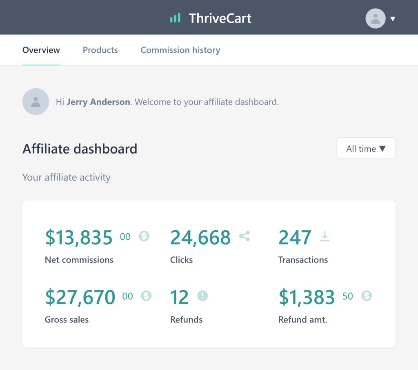The image size is (418, 370).
Task: Click the 247 Transactions statistic
Action: click(295, 237)
